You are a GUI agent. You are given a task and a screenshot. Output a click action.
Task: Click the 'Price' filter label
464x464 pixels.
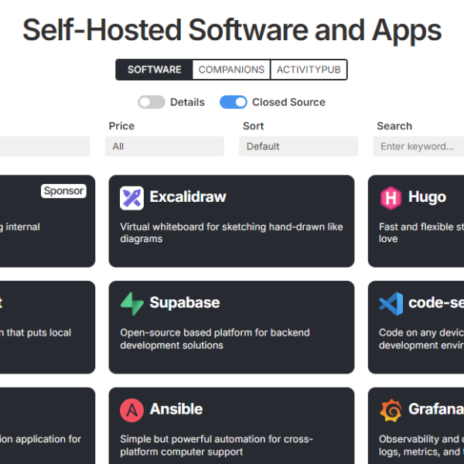(121, 126)
